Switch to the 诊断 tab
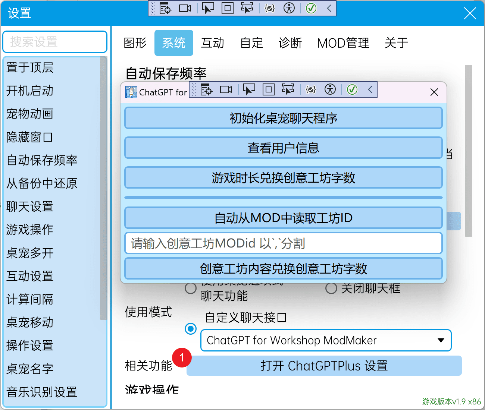 click(290, 43)
